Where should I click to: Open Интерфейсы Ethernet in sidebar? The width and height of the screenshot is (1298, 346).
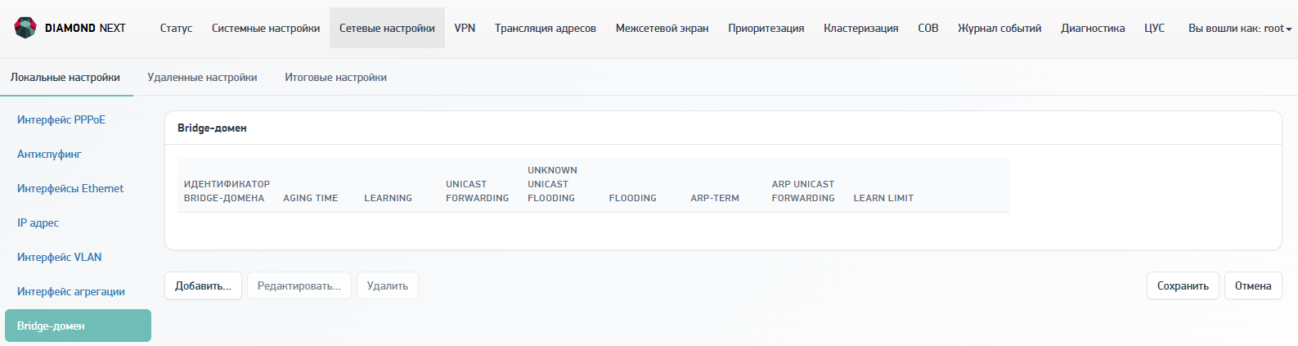(x=70, y=188)
